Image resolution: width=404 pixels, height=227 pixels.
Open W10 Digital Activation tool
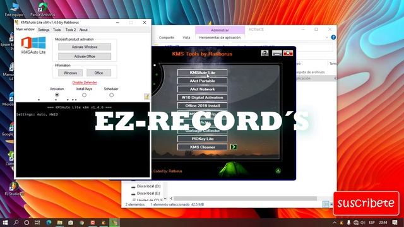(x=202, y=98)
